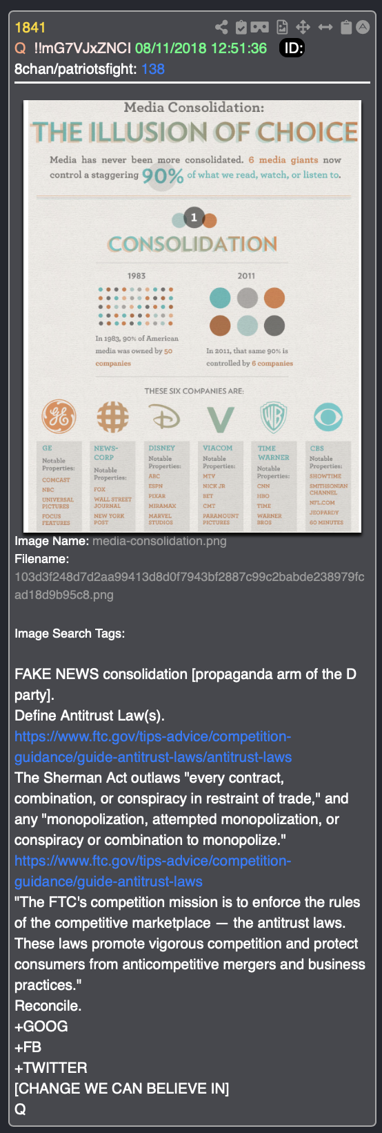Click the black ID badge
Viewport: 382px width, 1133px height.
(292, 48)
